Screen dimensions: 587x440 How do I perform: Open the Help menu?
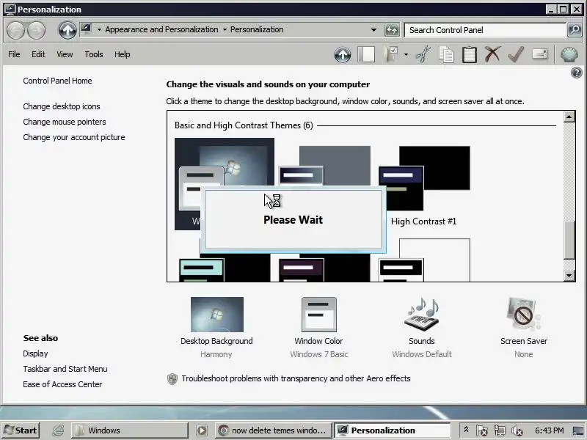click(x=122, y=54)
